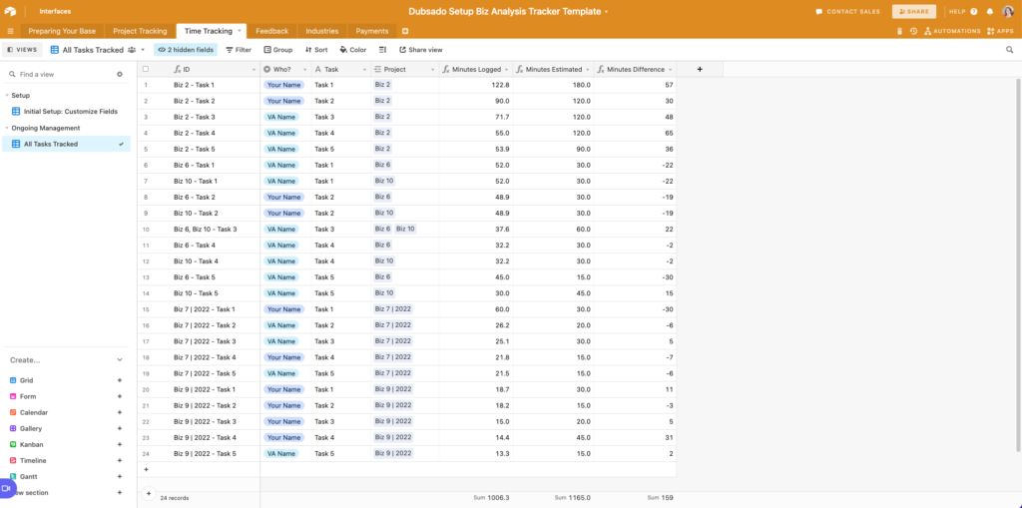Switch to Preparing Your Base tab
1022x508 pixels.
62,31
